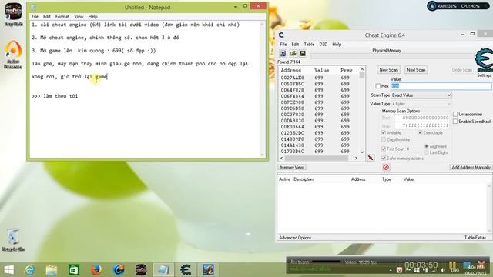
Task: Launch Internet Explorer from taskbar
Action: 30,270
